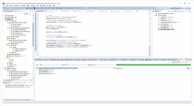
Task: Collapse the src/main/java folder of lab201-ioc
Action: [6, 21]
